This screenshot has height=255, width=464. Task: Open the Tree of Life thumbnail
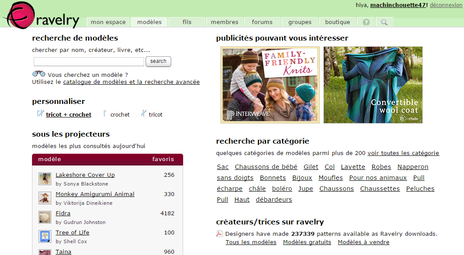pyautogui.click(x=45, y=236)
